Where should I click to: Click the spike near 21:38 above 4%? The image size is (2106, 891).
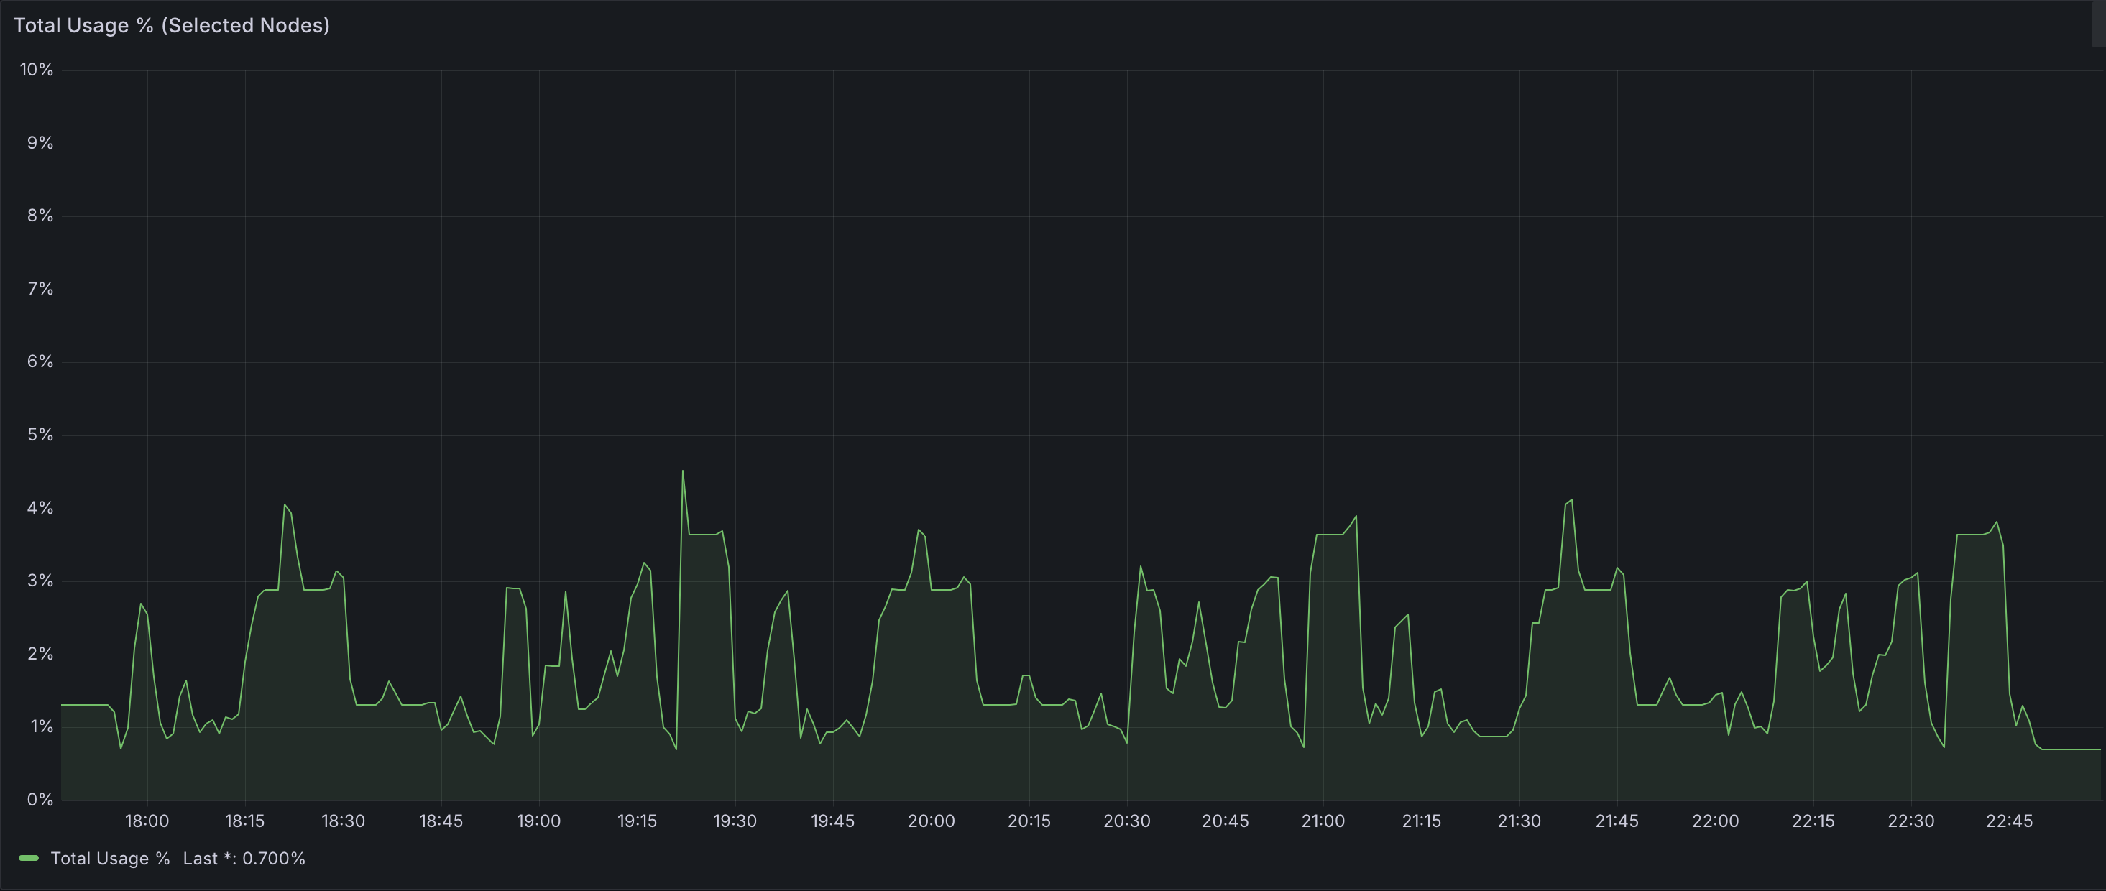pos(1571,500)
